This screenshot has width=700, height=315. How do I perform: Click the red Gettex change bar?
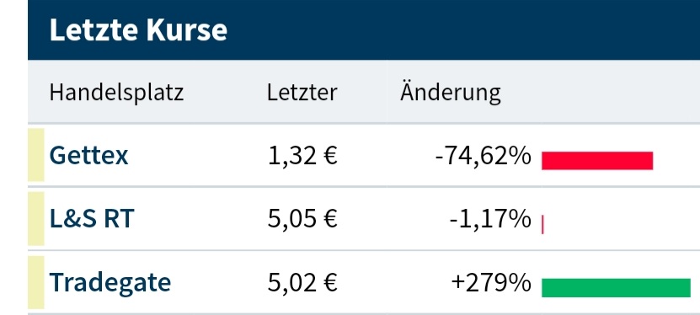[597, 161]
